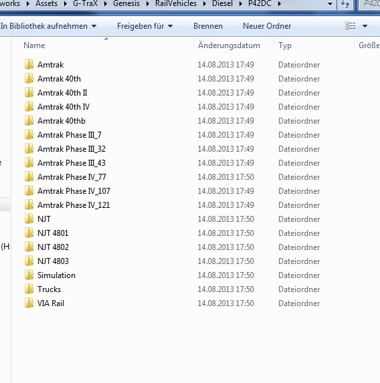Click the Amtrak Phase IV_121 folder icon
The image size is (380, 383).
29,205
